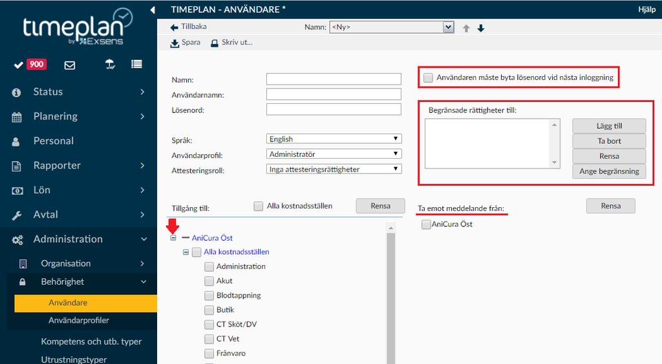Collapse the Behörighet submenu chevron
The image size is (662, 364).
144,281
